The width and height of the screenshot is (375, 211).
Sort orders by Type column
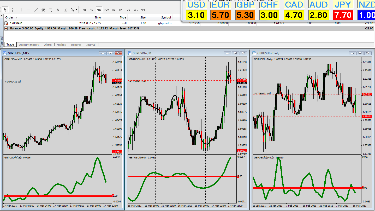coord(123,17)
